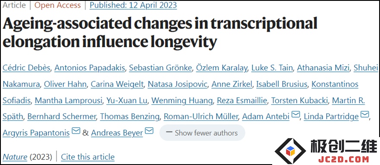The height and width of the screenshot is (165, 380).
Task: Open author Cédric Debès profile
Action: pos(26,68)
